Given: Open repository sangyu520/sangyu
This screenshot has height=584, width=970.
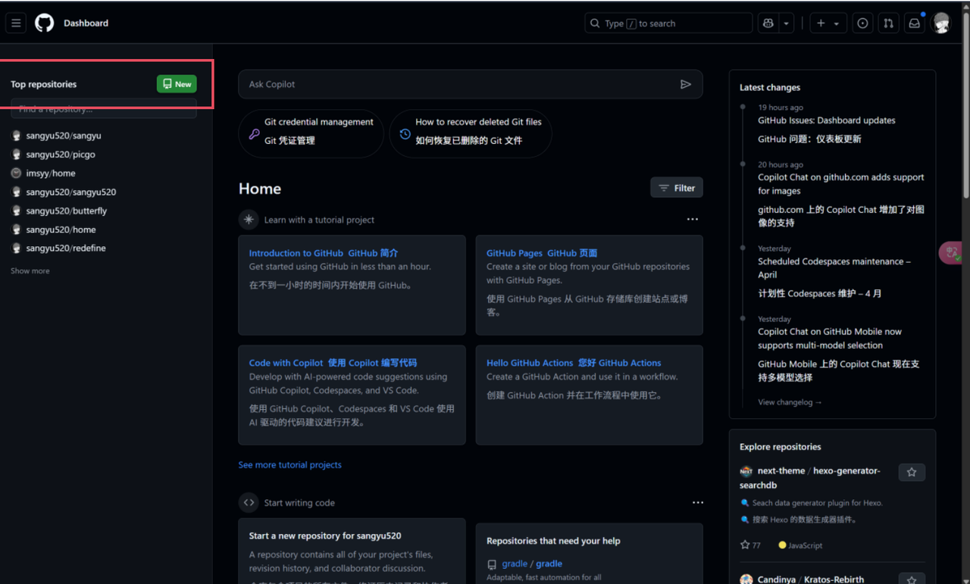Looking at the screenshot, I should [x=64, y=136].
